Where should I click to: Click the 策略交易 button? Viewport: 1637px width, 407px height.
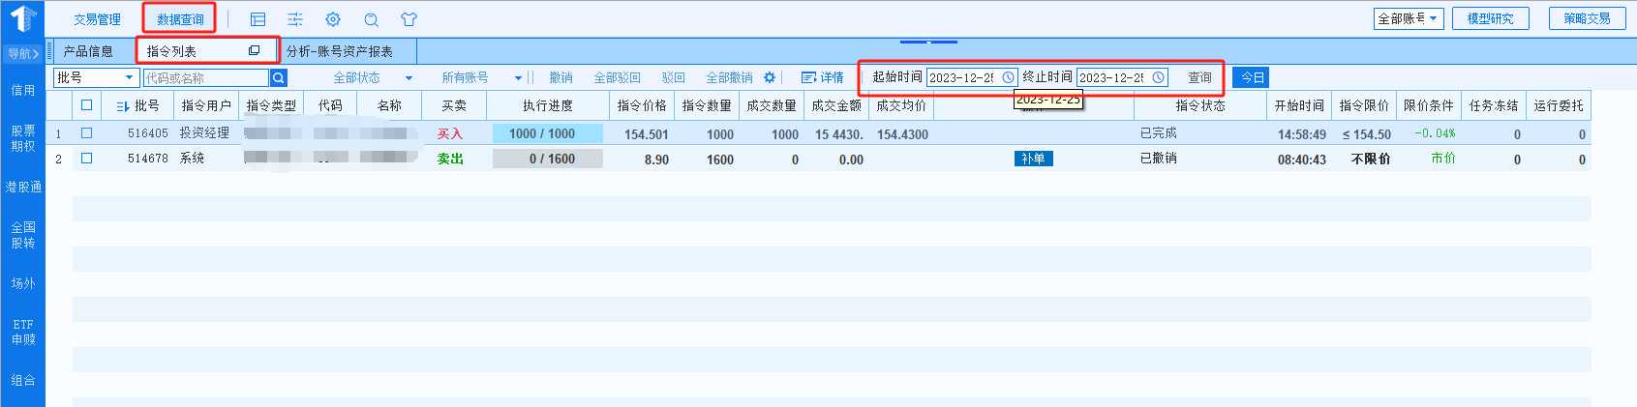[x=1588, y=18]
